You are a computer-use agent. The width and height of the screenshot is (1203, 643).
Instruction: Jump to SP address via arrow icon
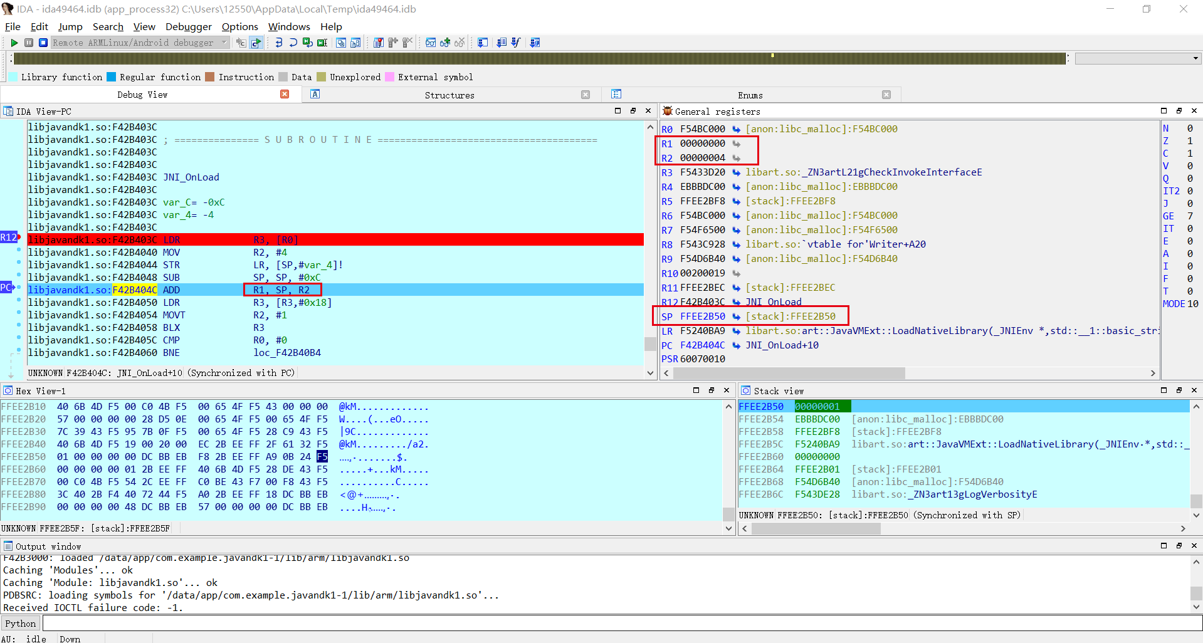pos(737,316)
